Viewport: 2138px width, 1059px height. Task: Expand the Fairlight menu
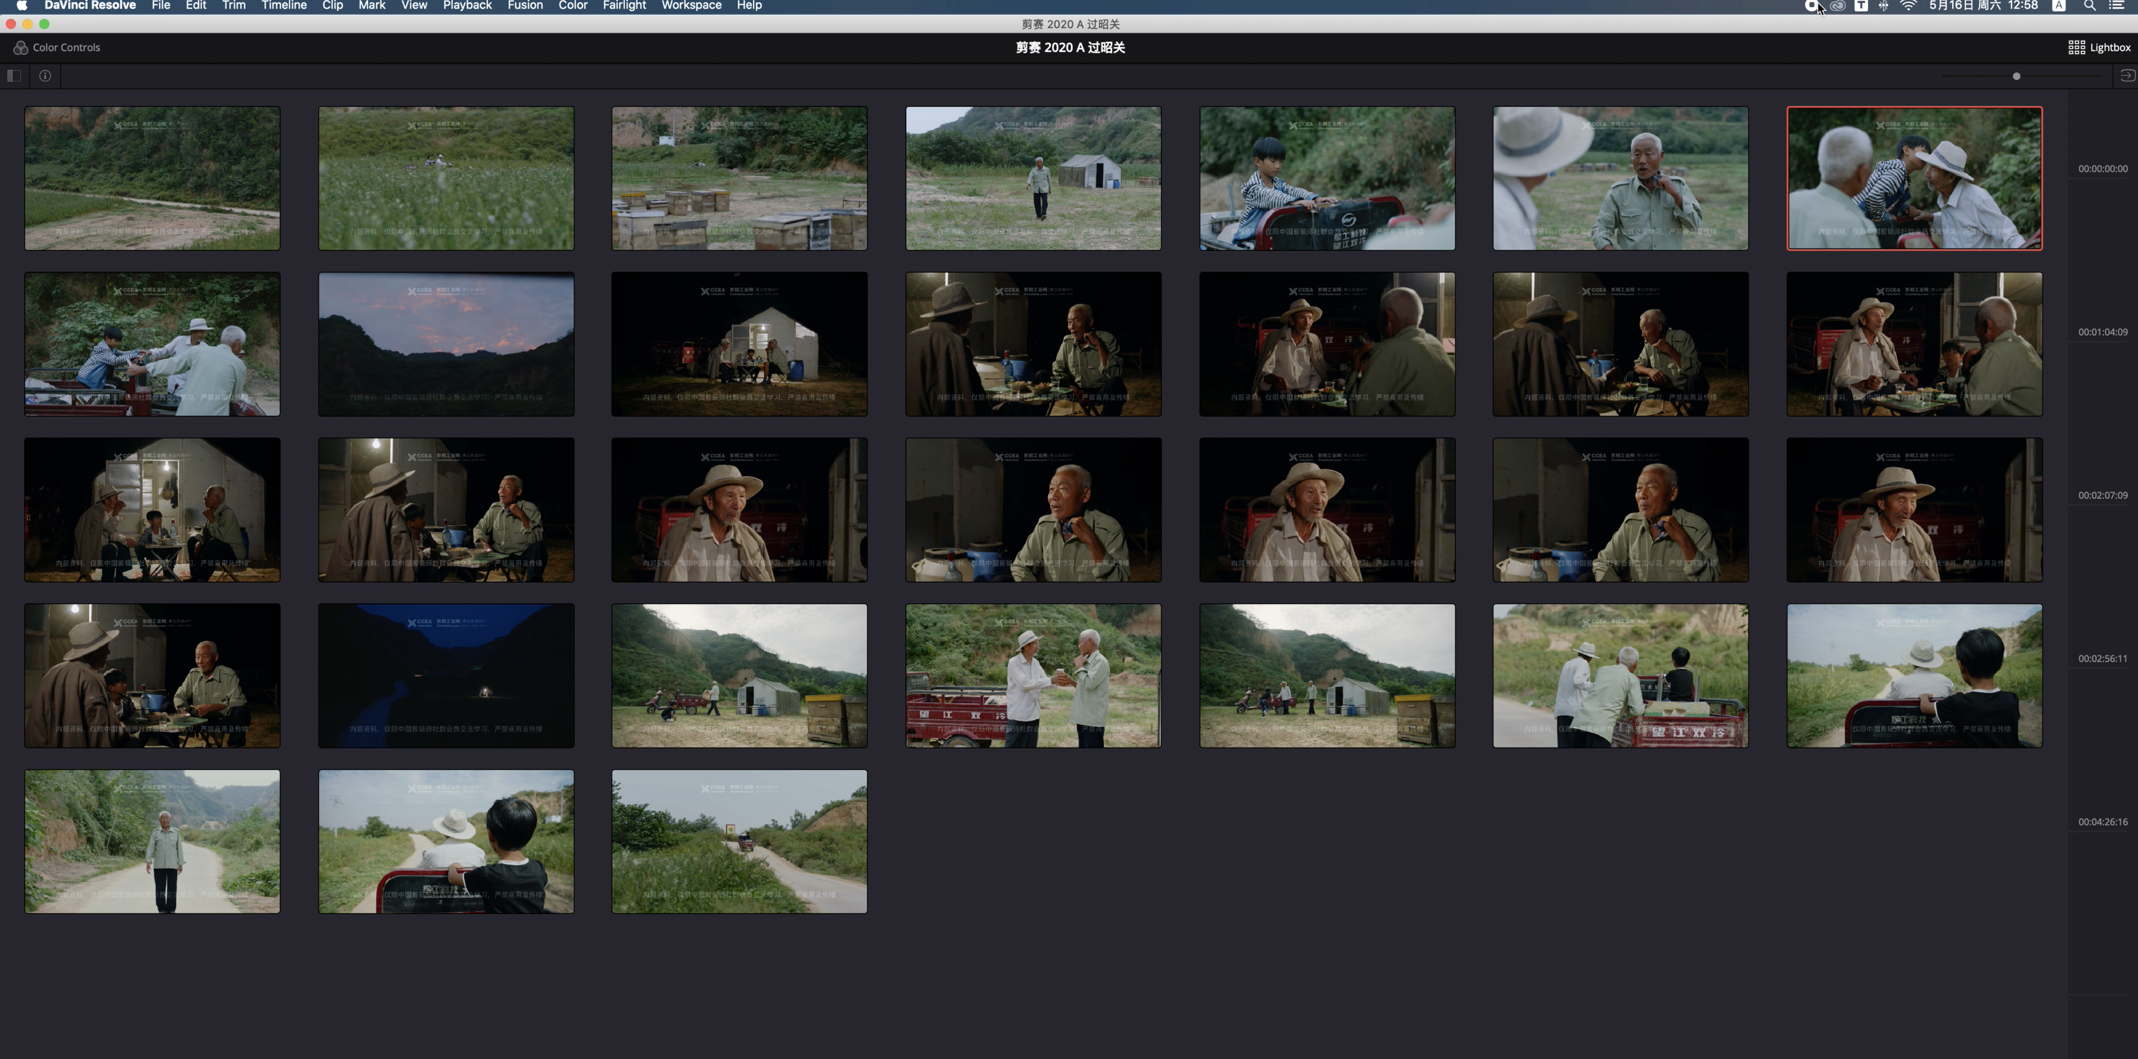click(x=624, y=6)
